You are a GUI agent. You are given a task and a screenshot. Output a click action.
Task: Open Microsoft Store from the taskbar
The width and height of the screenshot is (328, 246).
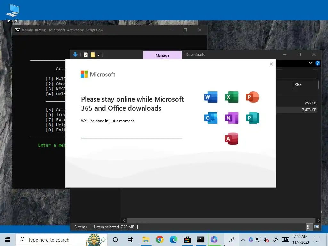[x=187, y=240]
